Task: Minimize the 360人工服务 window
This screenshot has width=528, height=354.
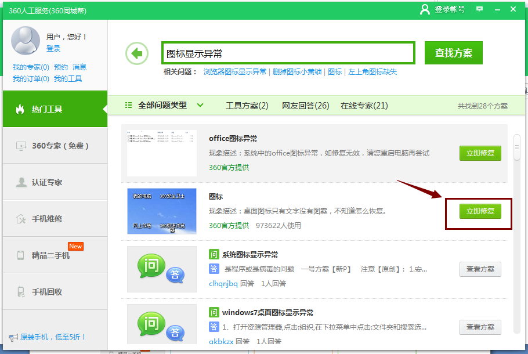Action: point(497,9)
